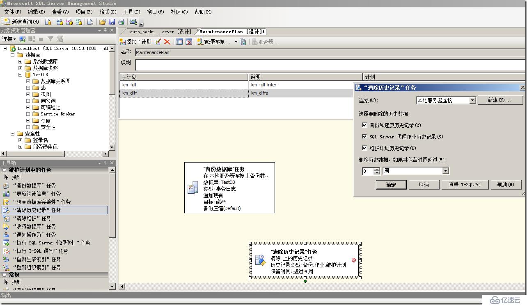527x305 pixels.
Task: Select “检查数据库完整性”任务 in toolbox
Action: [x=55, y=202]
